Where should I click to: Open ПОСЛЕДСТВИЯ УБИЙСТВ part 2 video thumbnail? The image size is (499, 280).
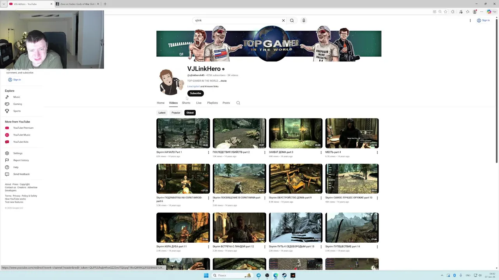click(239, 133)
